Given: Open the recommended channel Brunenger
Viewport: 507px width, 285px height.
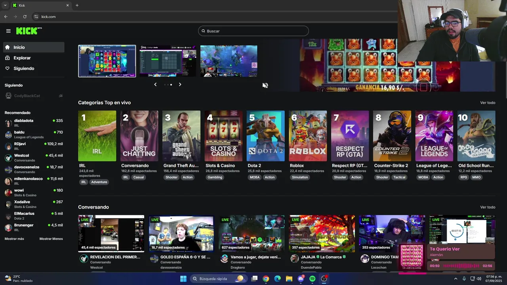Looking at the screenshot, I should coord(34,227).
